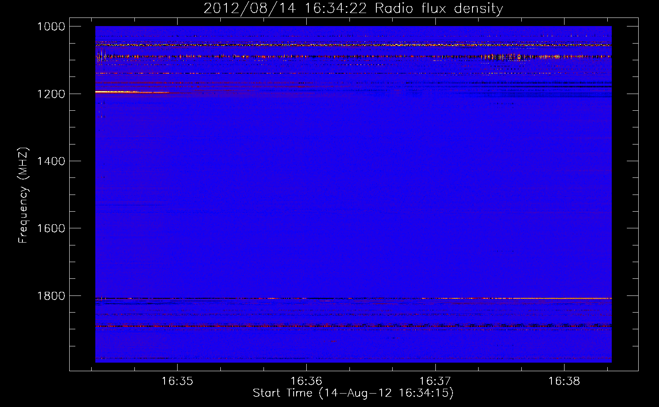Select the 1600 frequency tick label
This screenshot has height=407, width=659.
[51, 228]
